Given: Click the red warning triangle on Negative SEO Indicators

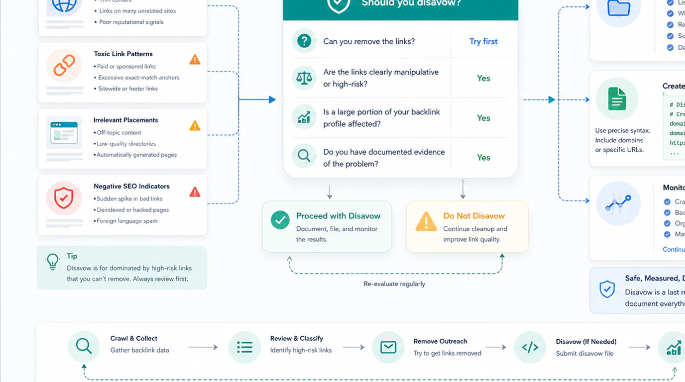Looking at the screenshot, I should tap(195, 191).
